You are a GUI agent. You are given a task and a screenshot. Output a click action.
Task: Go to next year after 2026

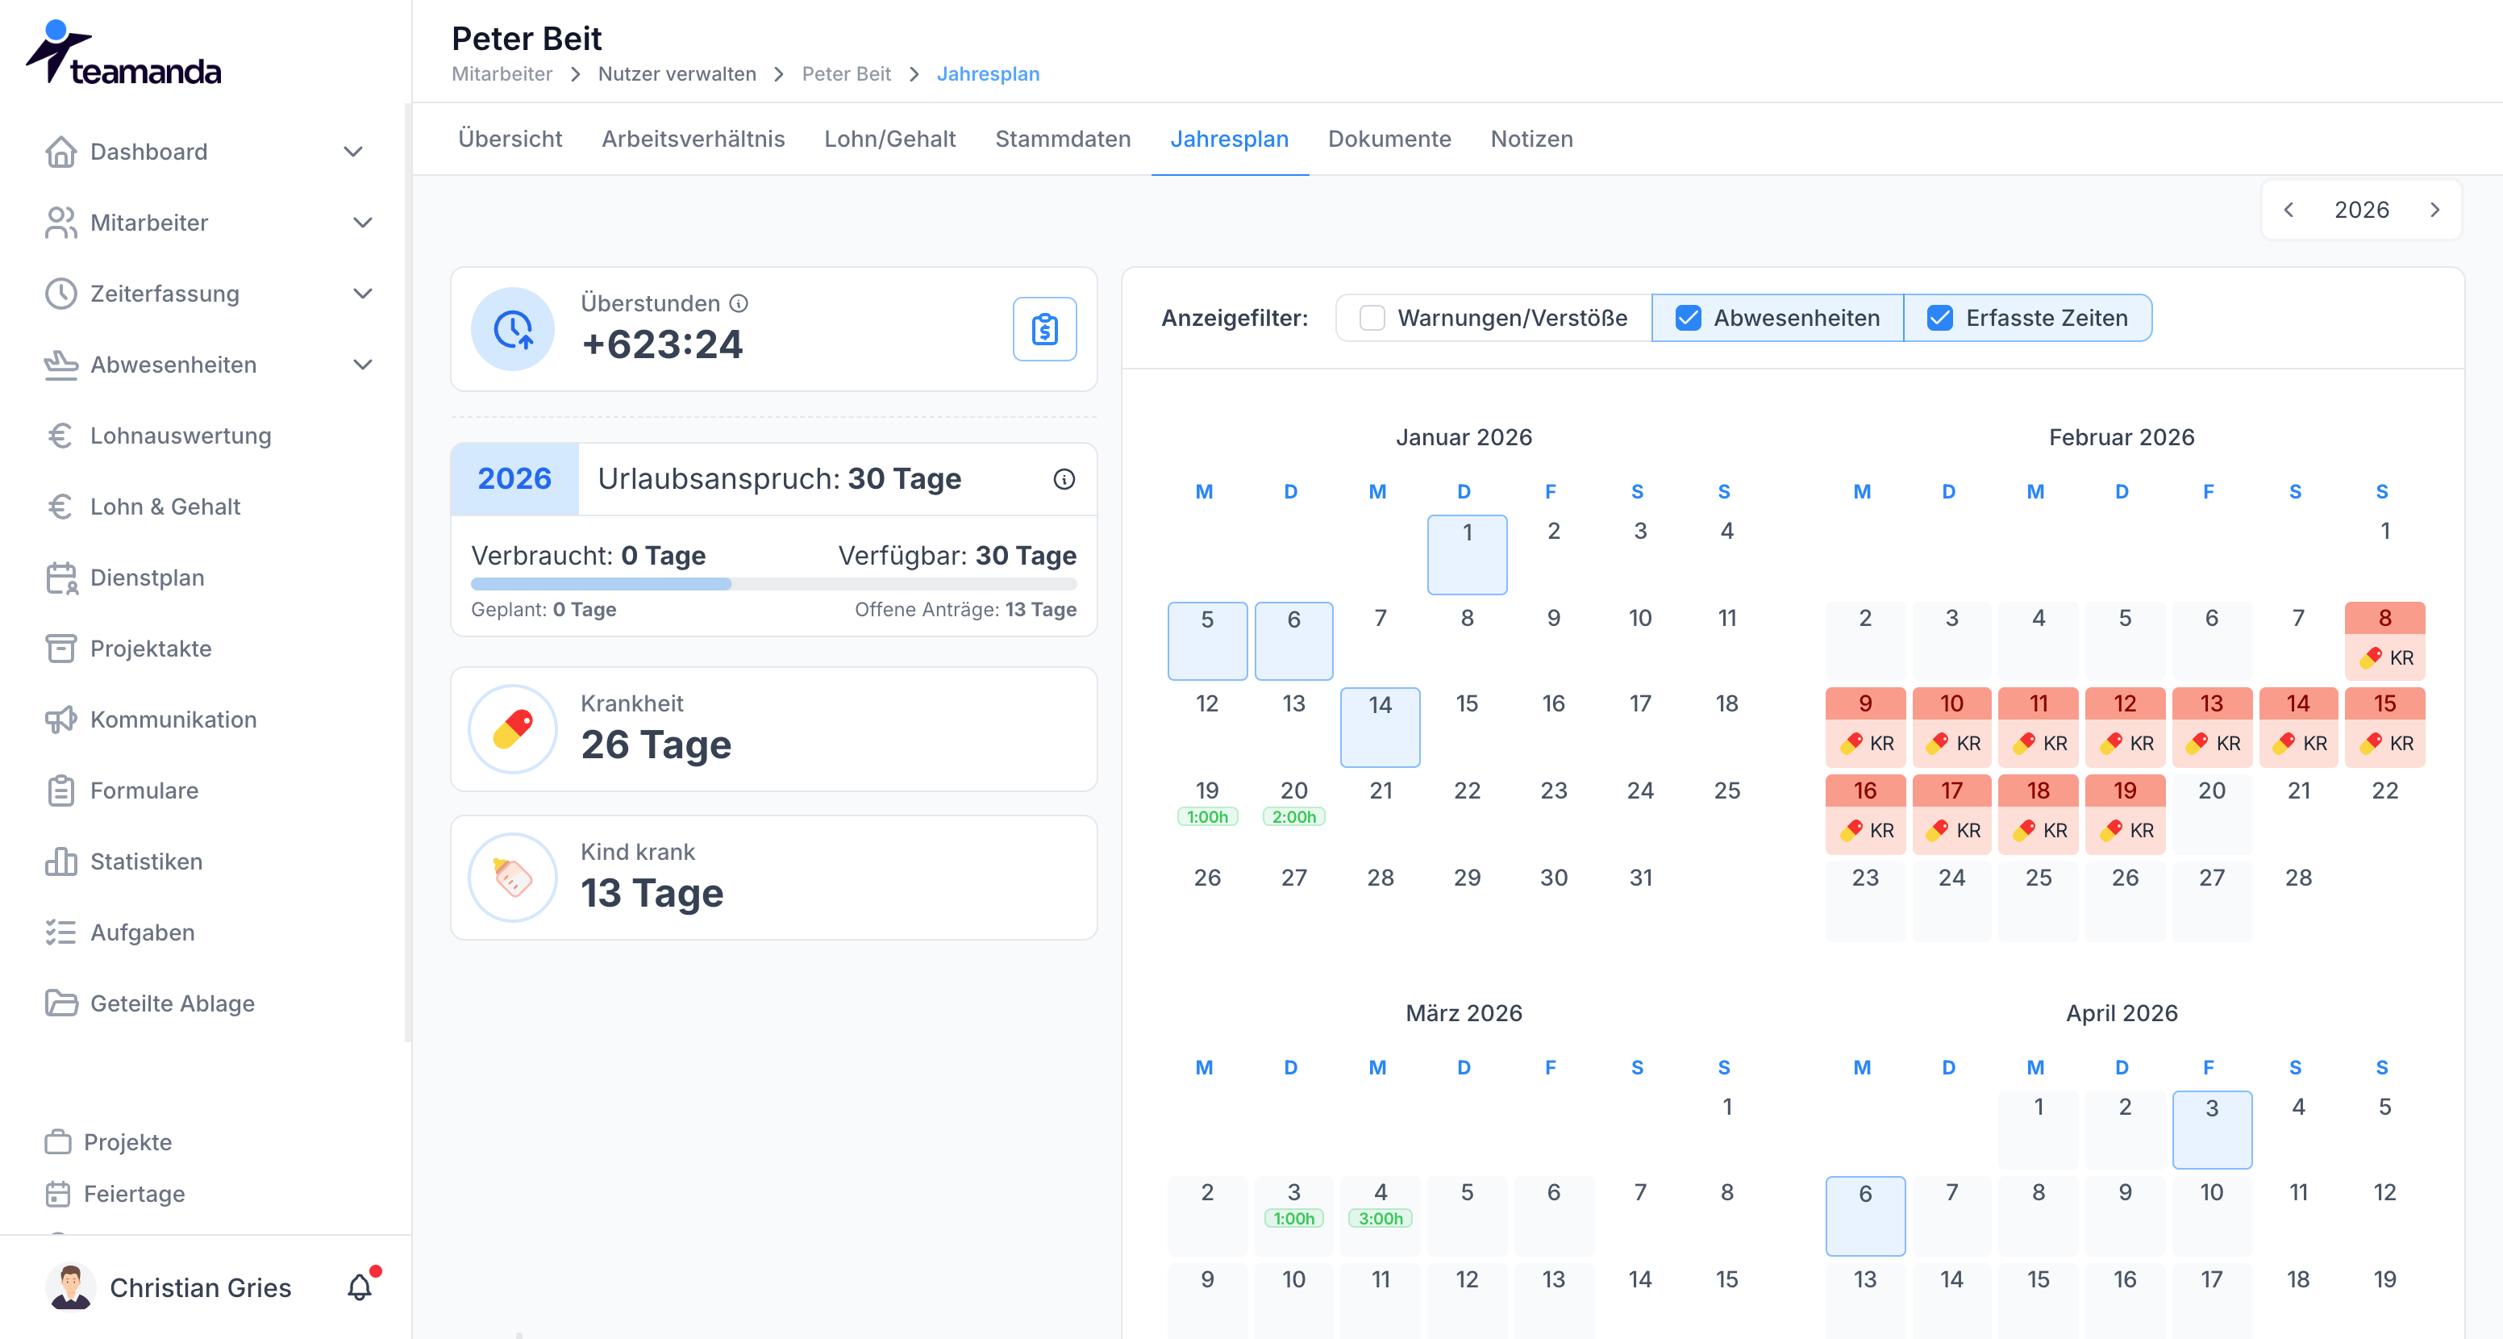click(x=2434, y=210)
